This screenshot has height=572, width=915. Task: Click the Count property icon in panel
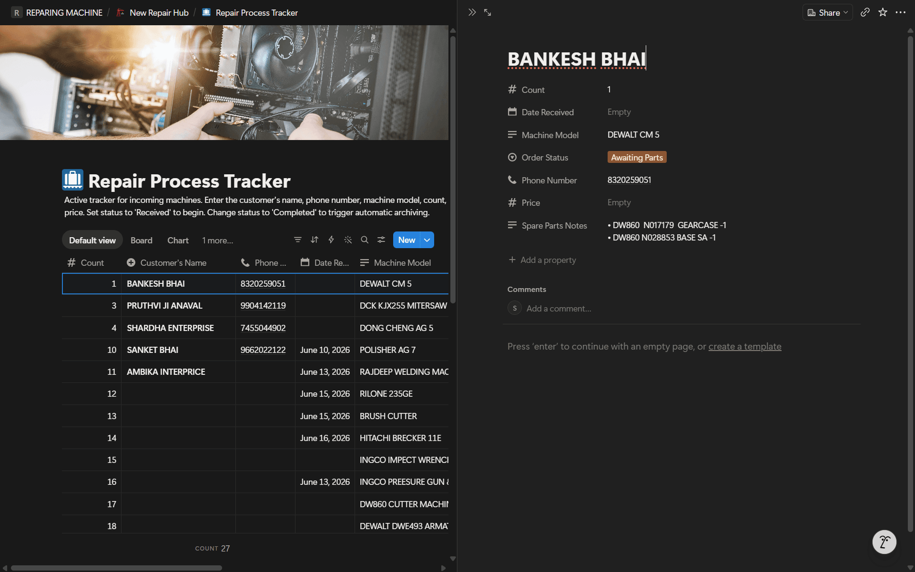click(x=512, y=90)
